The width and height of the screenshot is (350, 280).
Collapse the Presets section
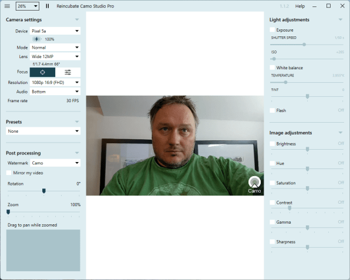77,122
